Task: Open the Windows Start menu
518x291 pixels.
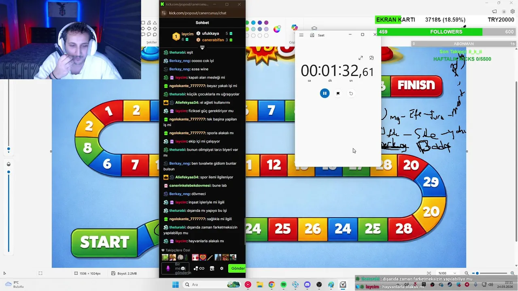Action: tap(175, 285)
